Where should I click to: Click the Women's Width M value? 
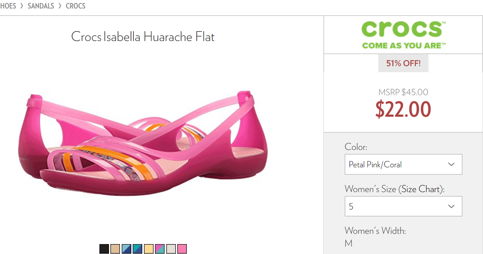(348, 243)
